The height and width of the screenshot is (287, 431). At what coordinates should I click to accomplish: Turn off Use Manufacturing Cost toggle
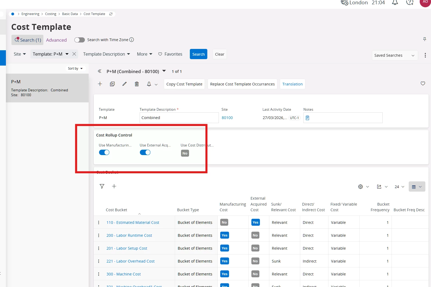(104, 152)
